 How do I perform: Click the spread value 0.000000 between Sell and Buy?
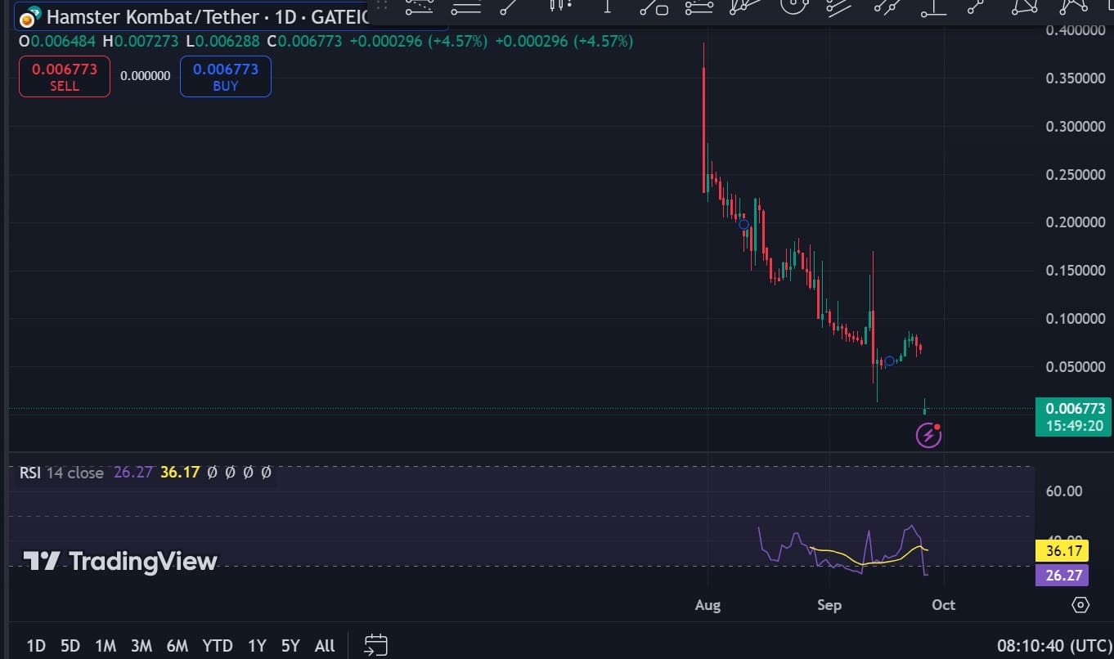point(146,76)
